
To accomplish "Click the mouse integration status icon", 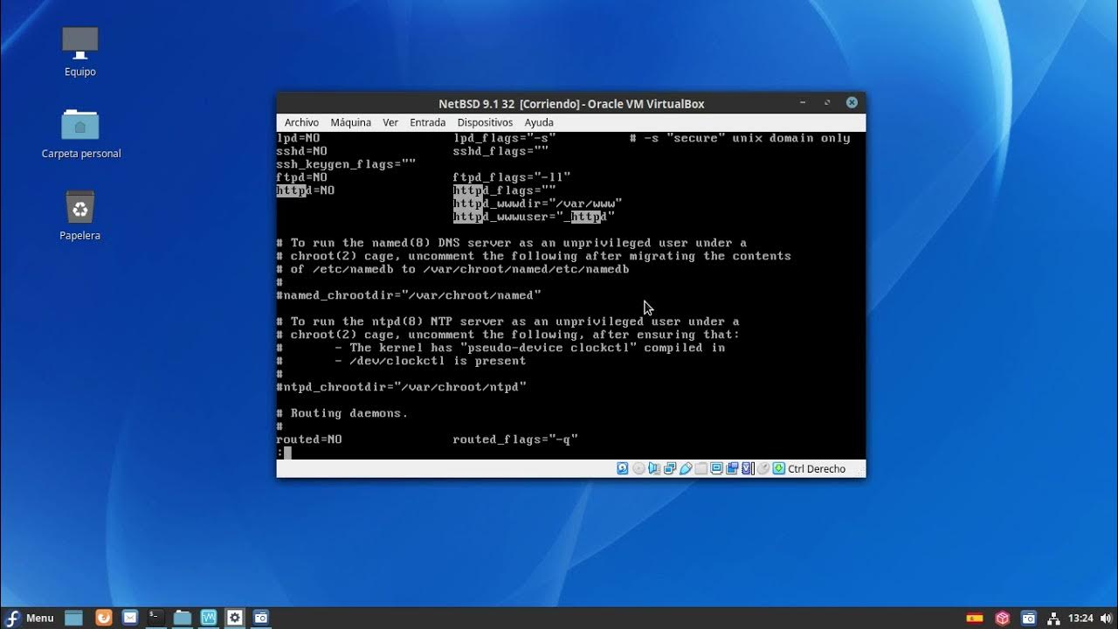I will [763, 468].
